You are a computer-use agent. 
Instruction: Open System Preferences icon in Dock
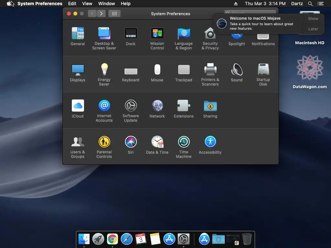[184, 239]
